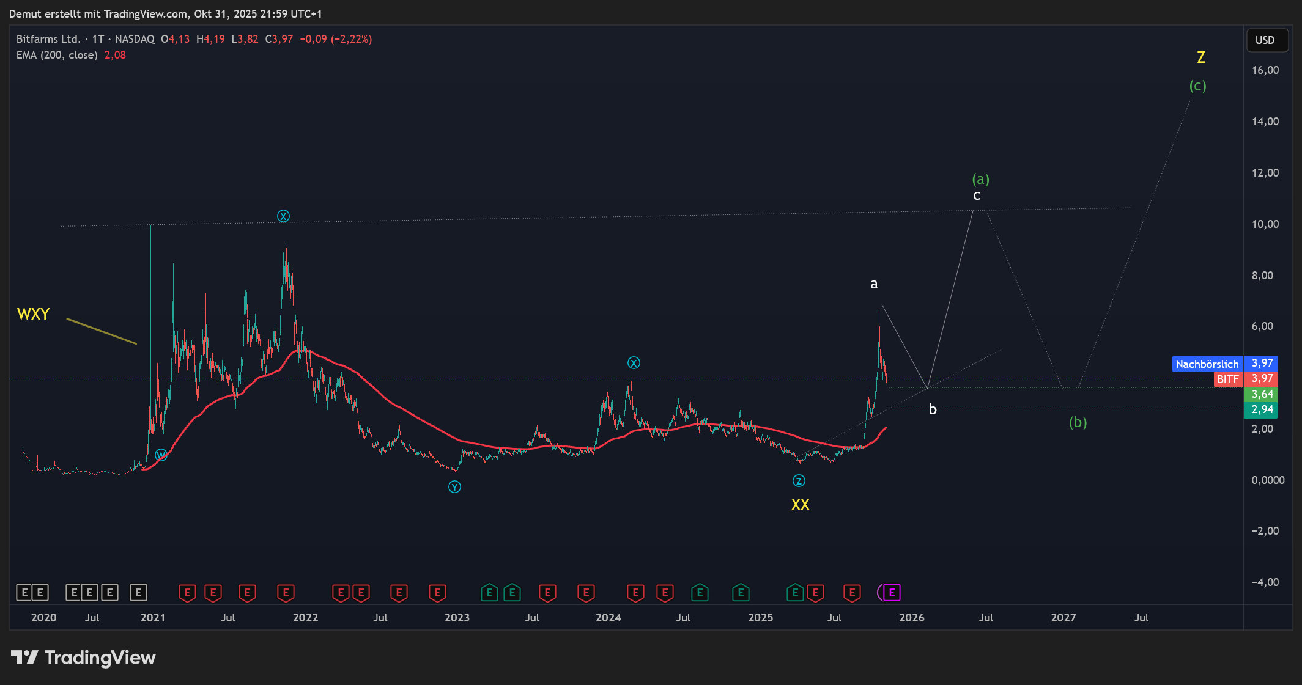1302x685 pixels.
Task: Click the teal 2,94 price level label
Action: click(x=1262, y=409)
